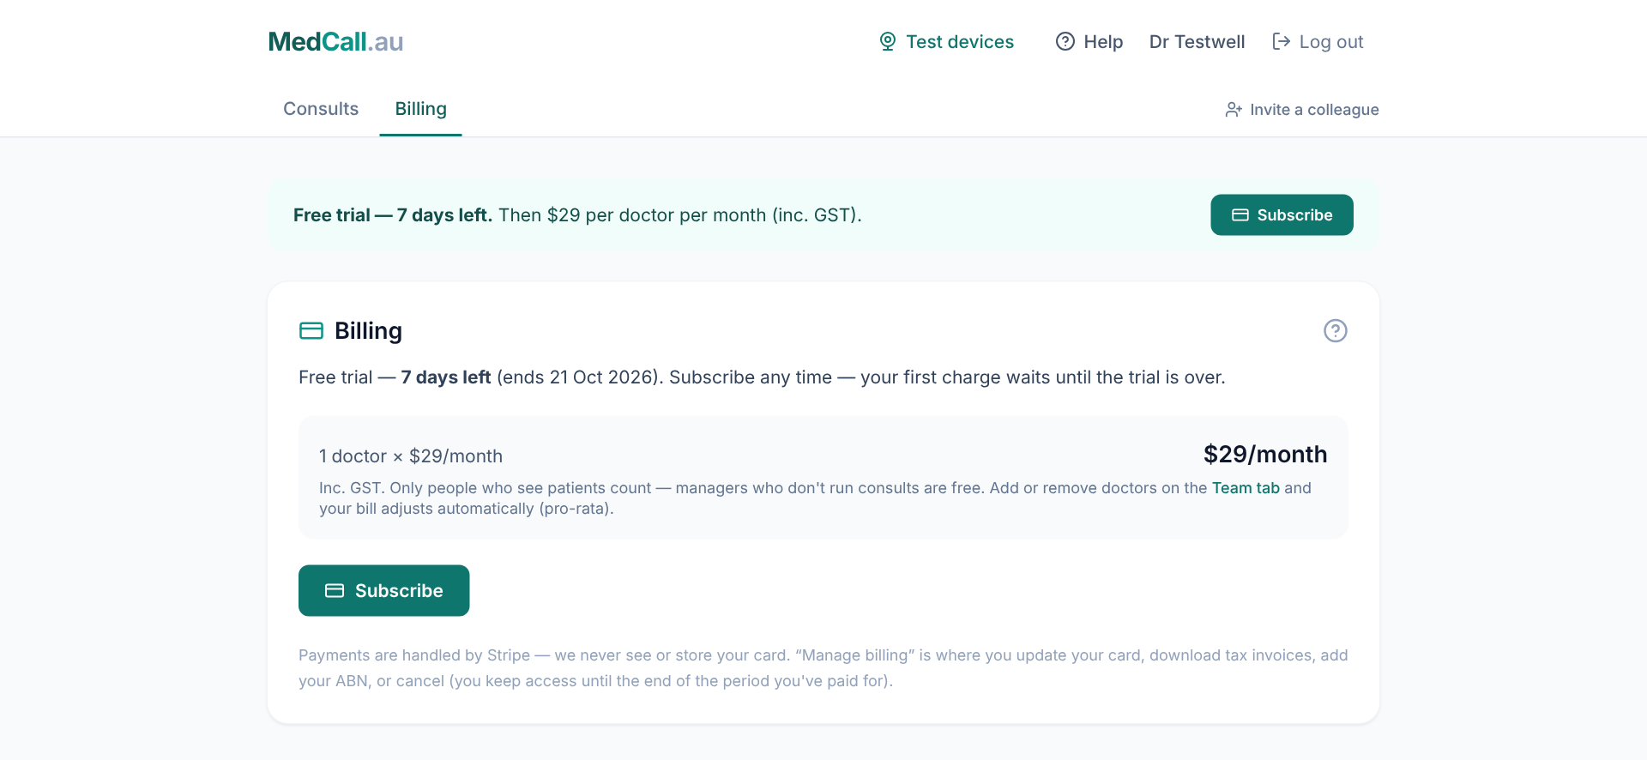Click the question-mark icon beside Help

click(1065, 41)
